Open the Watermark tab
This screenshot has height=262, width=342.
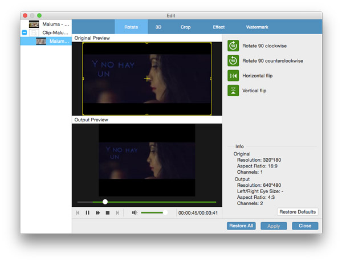pyautogui.click(x=257, y=27)
